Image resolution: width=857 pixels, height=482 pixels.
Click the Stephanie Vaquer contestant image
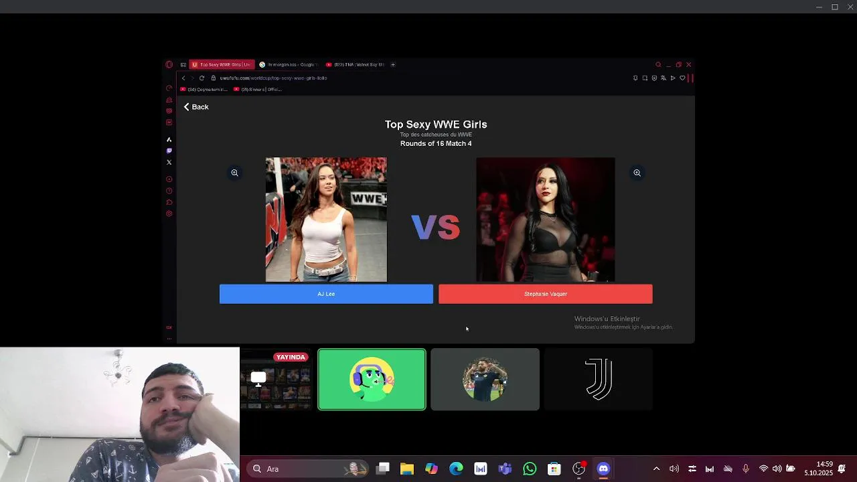[546, 220]
